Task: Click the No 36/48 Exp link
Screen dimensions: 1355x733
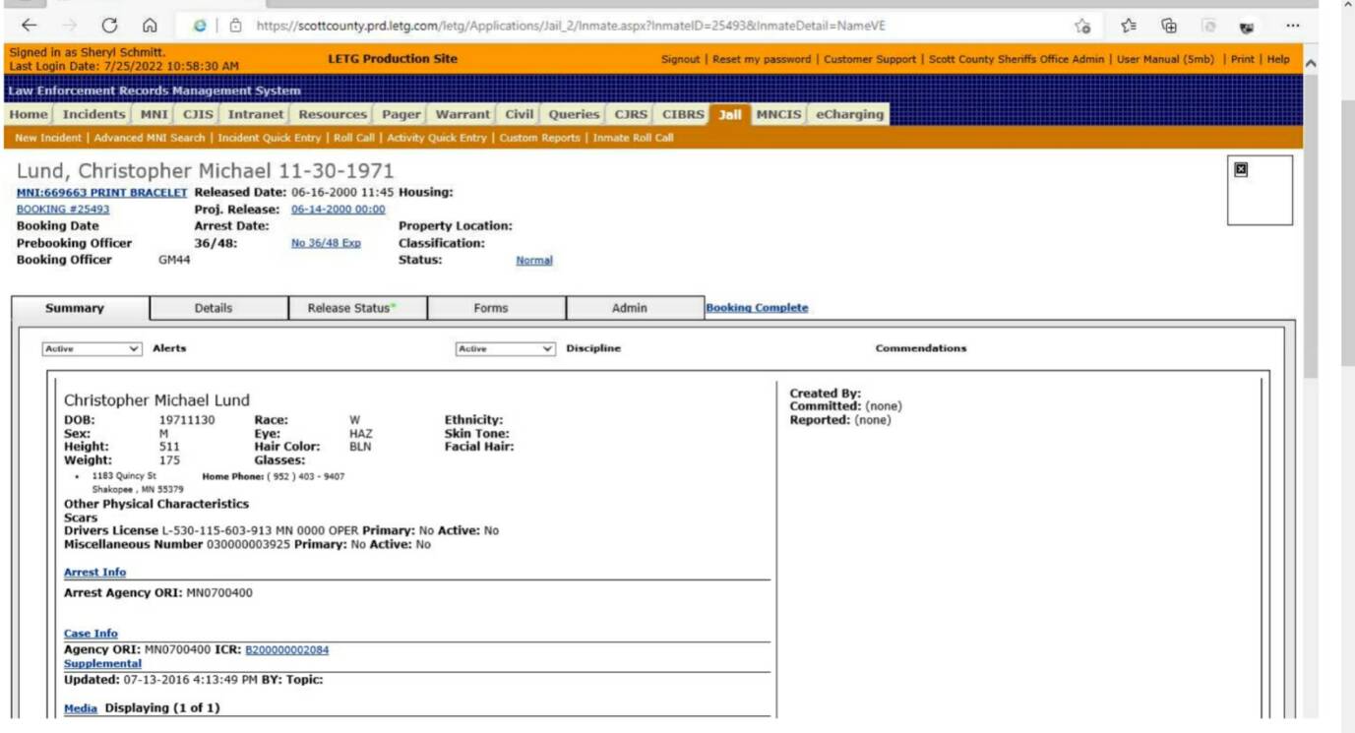Action: (326, 243)
